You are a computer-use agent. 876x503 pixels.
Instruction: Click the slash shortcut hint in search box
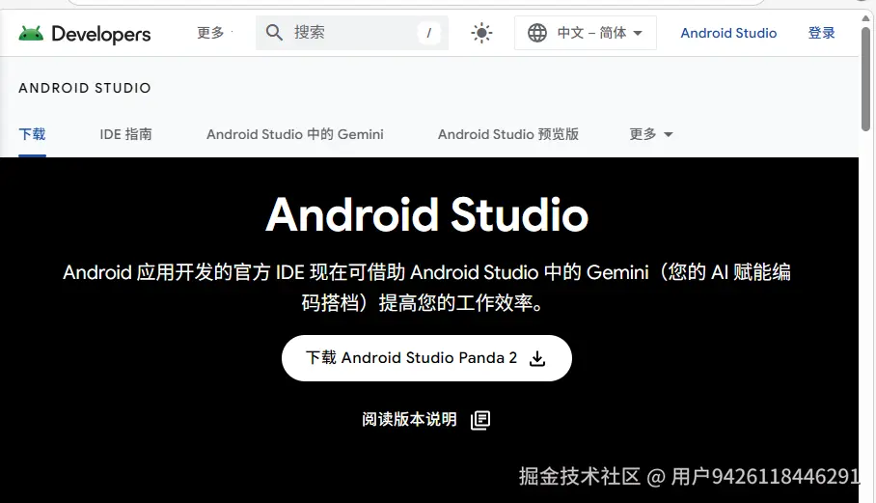pos(429,33)
